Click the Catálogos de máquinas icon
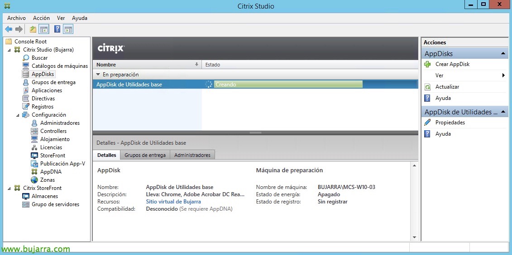The height and width of the screenshot is (255, 512). click(x=26, y=66)
